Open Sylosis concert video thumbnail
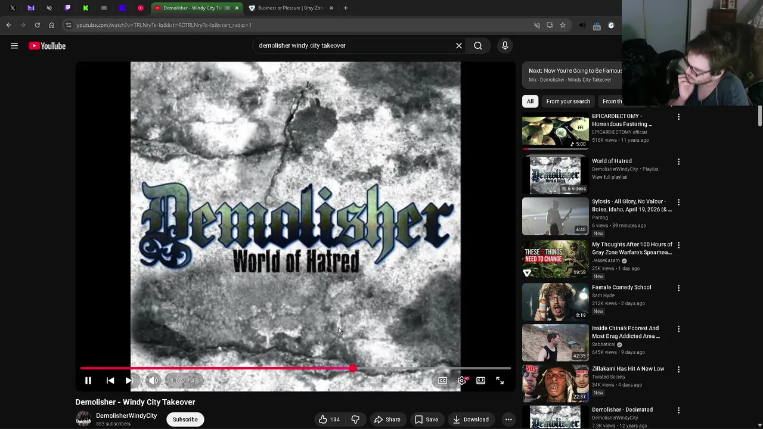The width and height of the screenshot is (763, 429). (x=555, y=216)
